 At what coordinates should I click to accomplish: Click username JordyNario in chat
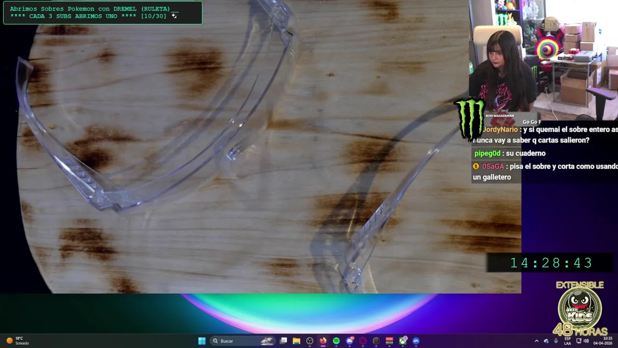pyautogui.click(x=500, y=130)
